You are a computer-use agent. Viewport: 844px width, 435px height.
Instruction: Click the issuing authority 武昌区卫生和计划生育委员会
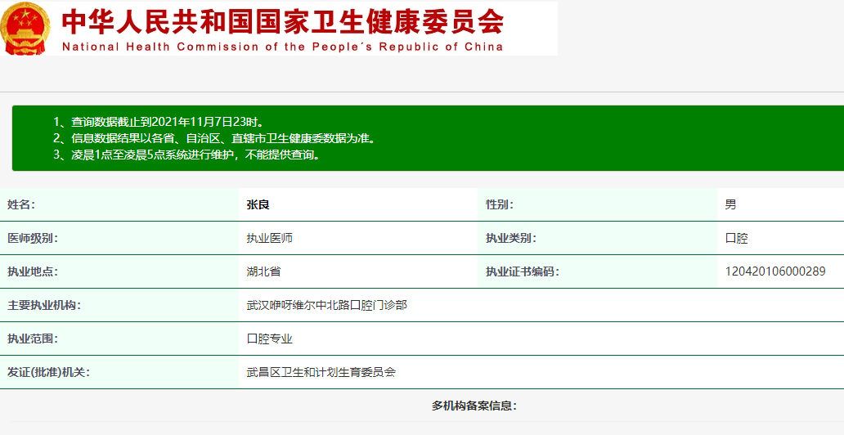coord(321,372)
